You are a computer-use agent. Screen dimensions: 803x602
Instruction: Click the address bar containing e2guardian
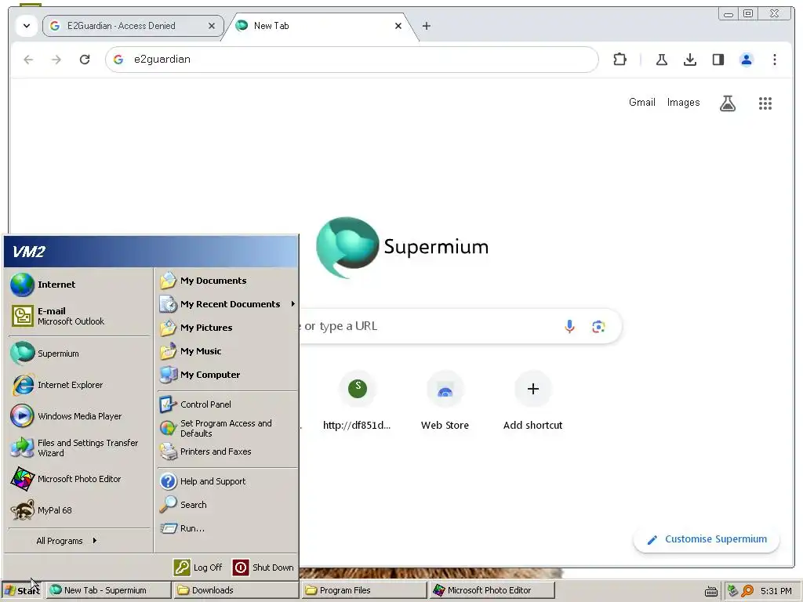(x=351, y=60)
